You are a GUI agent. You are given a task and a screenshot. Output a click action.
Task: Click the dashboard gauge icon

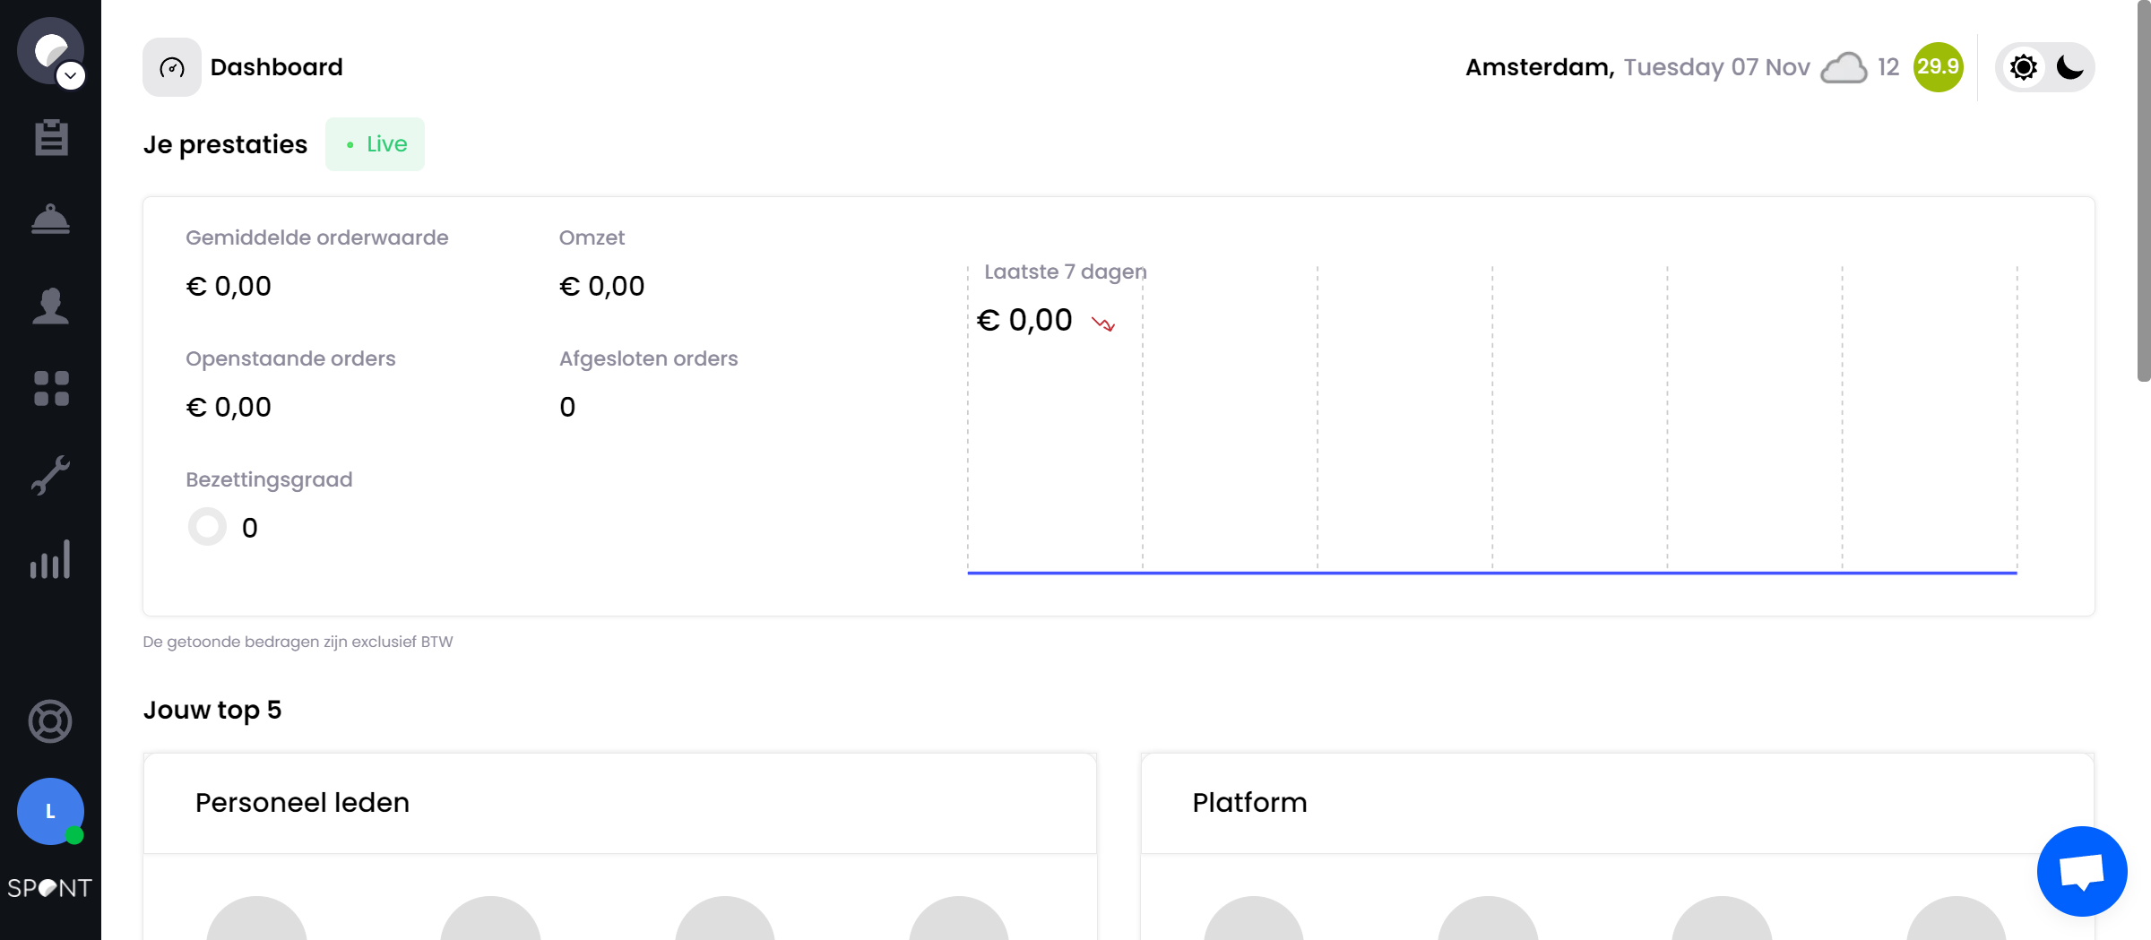coord(172,67)
